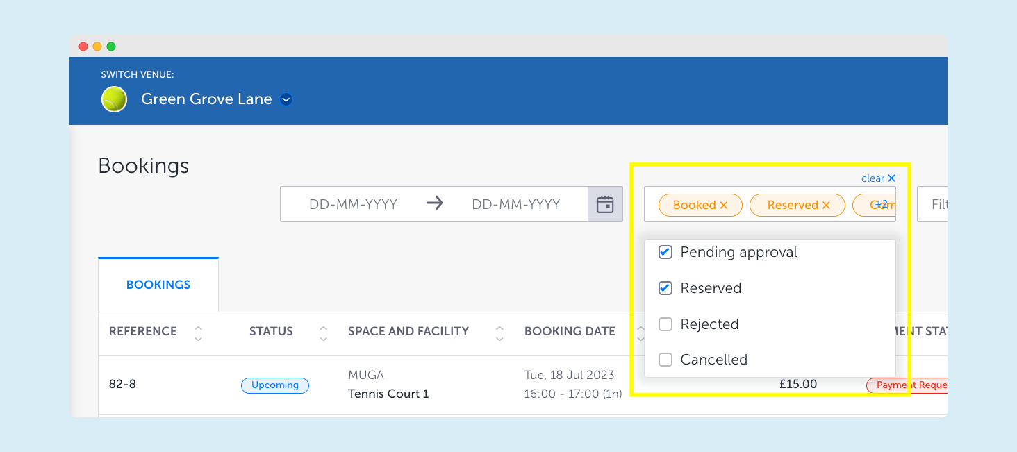The width and height of the screenshot is (1017, 452).
Task: Sort by the REFERENCE column arrows
Action: click(198, 333)
